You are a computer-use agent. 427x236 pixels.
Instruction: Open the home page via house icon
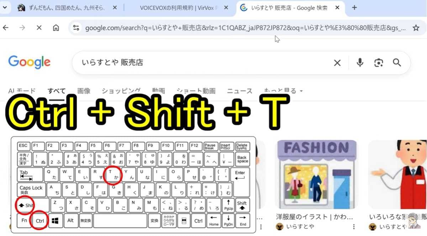tap(56, 28)
